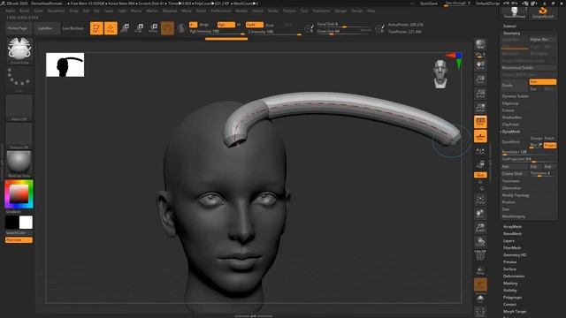Open the Texture Off selector
The width and height of the screenshot is (566, 318).
(19, 136)
